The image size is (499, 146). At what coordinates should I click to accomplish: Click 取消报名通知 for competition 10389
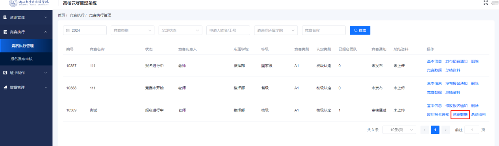[x=438, y=115]
